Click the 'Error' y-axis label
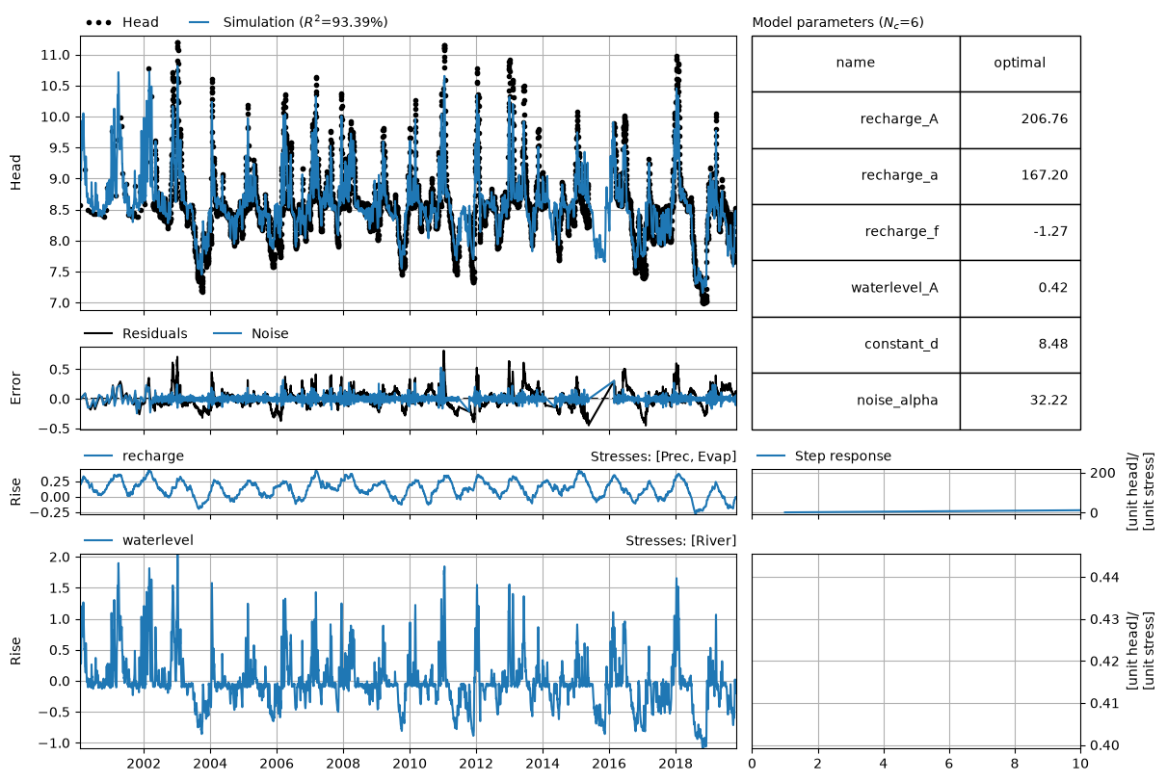Screen dimensions: 1167x781 [16, 387]
